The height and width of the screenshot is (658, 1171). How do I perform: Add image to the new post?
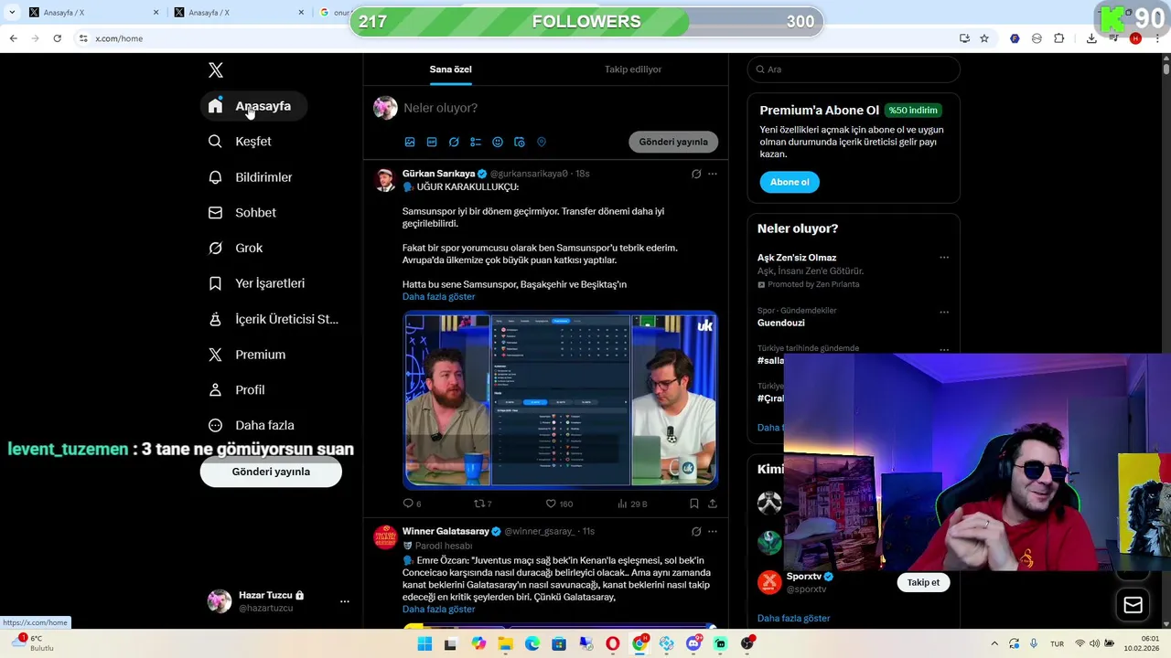pos(410,143)
